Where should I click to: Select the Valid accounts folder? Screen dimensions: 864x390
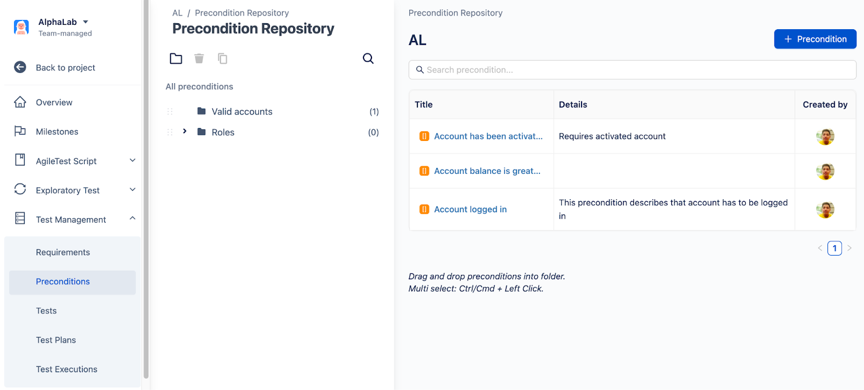[242, 112]
